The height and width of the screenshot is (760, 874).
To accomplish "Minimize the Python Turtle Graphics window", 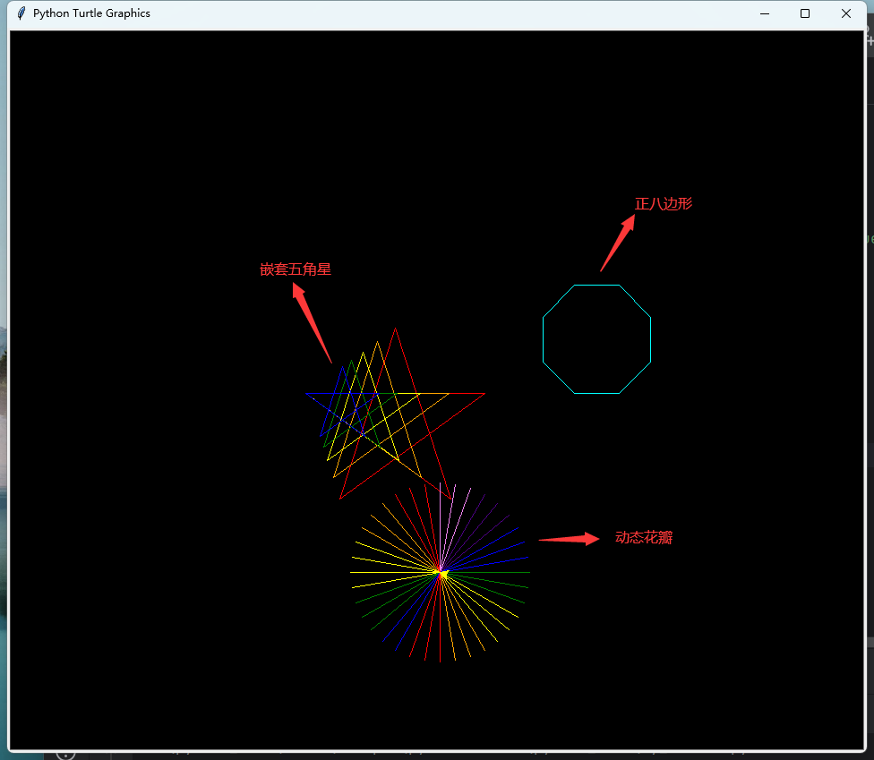I will [764, 13].
